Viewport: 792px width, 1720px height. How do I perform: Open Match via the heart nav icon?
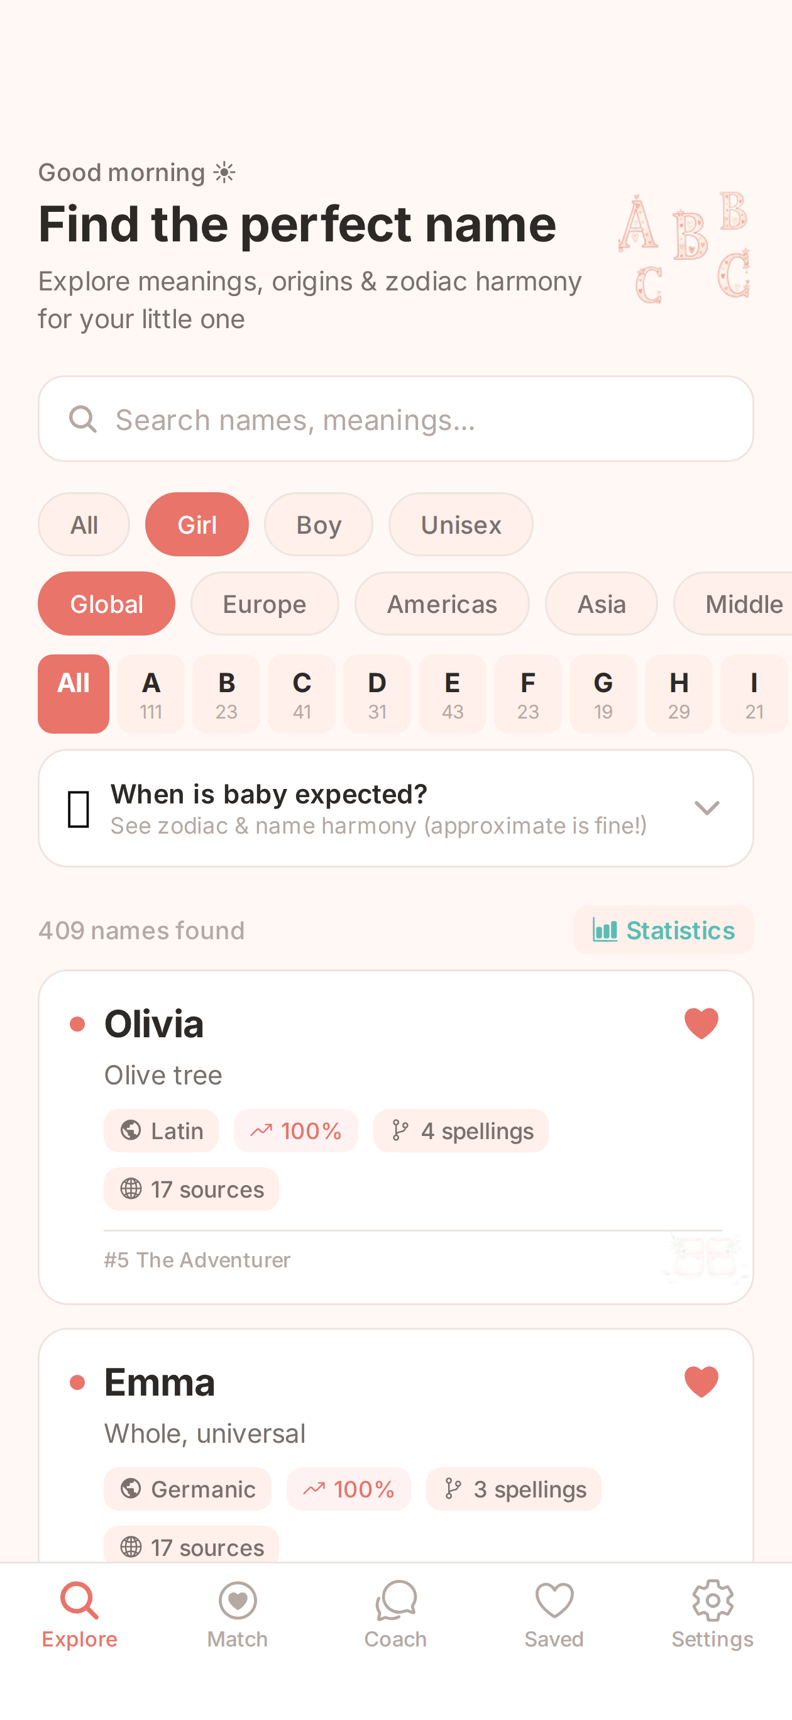coord(237,1600)
